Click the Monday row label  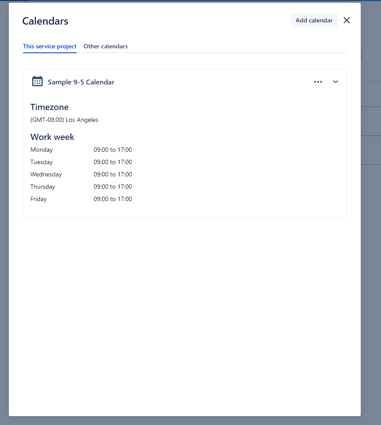(41, 150)
